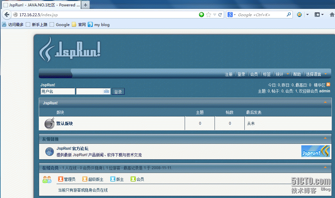
Task: Select the JspRun! JAVA.NO.1 browser tab
Action: (42, 5)
